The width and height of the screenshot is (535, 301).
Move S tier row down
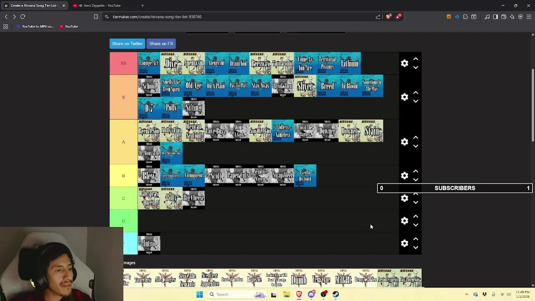point(415,101)
